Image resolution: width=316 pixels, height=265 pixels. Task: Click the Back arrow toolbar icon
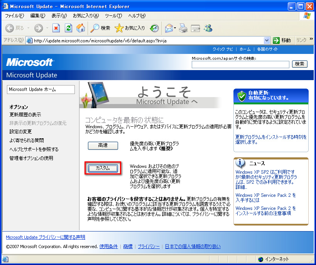10,28
